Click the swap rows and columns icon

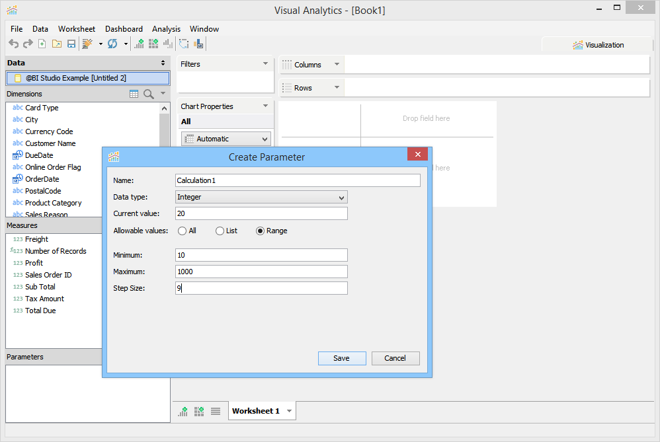click(184, 44)
